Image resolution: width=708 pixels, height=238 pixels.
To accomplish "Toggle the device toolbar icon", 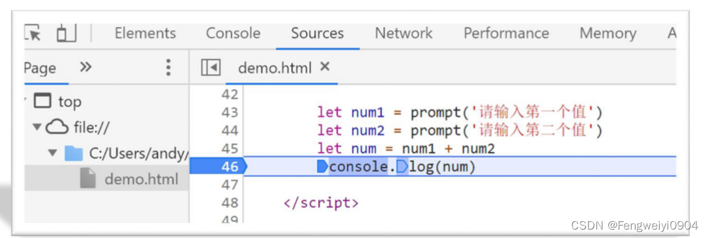I will pyautogui.click(x=66, y=34).
